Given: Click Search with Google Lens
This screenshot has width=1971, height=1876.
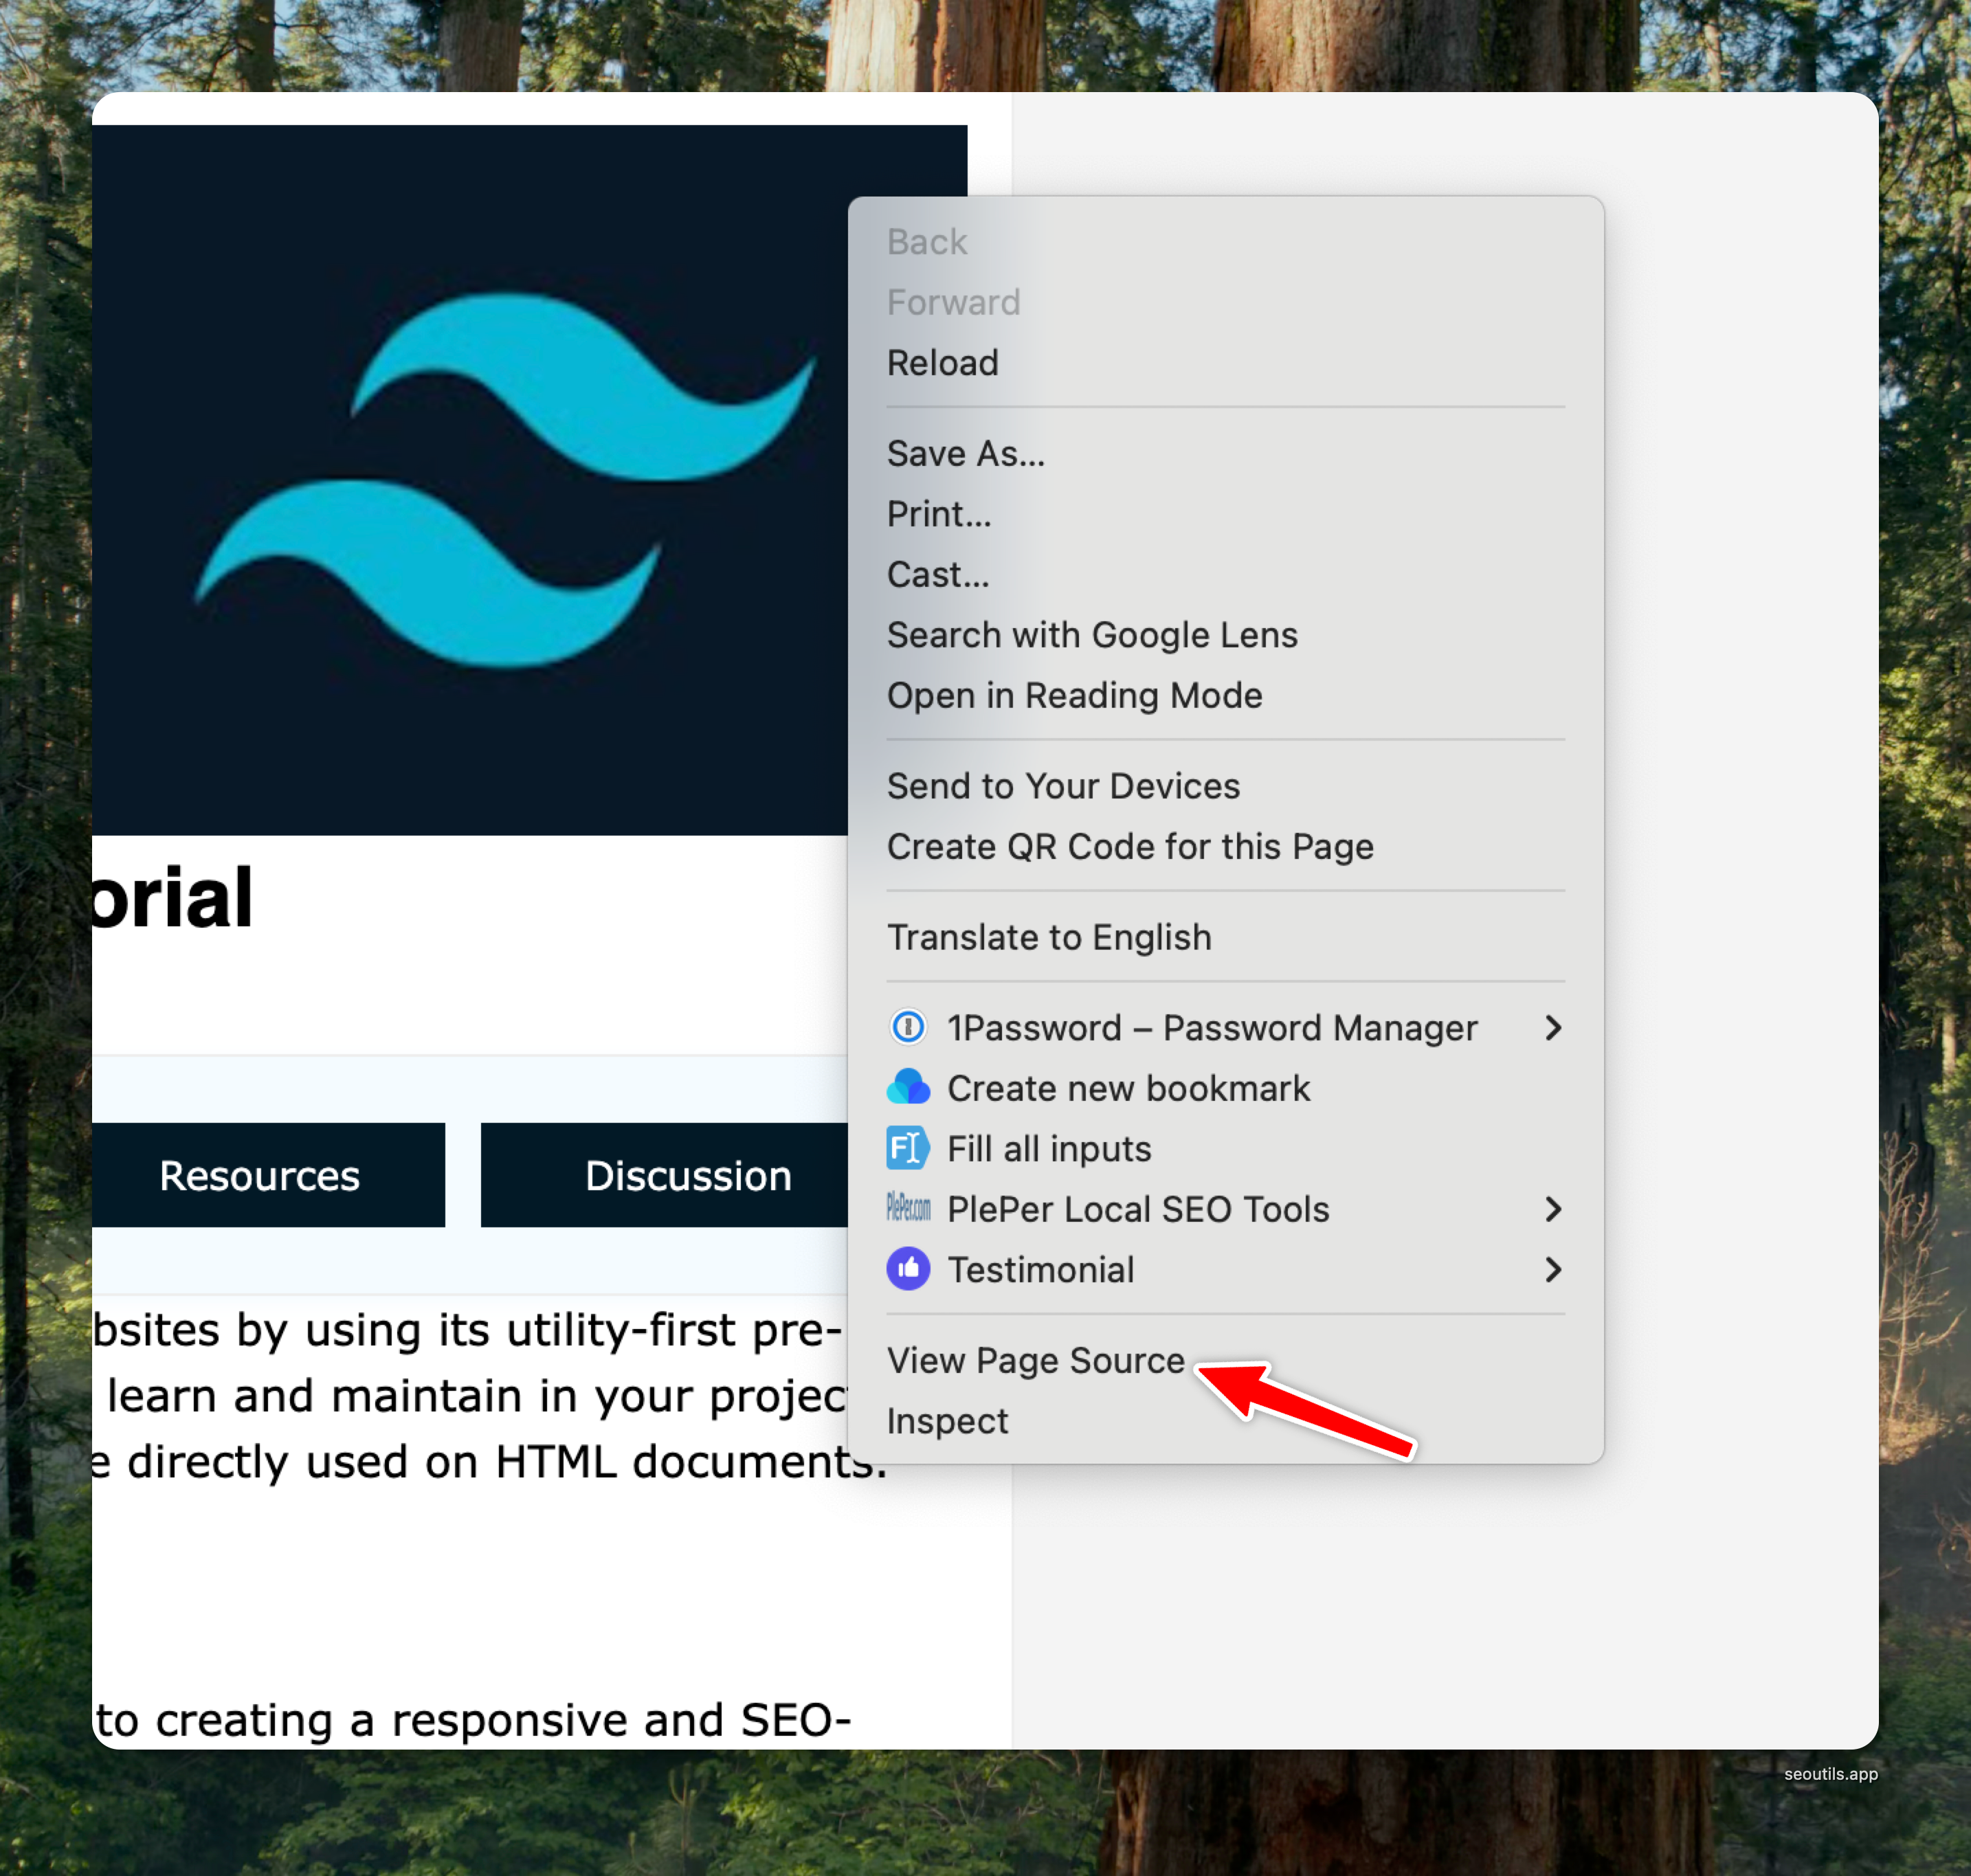Looking at the screenshot, I should (1091, 635).
